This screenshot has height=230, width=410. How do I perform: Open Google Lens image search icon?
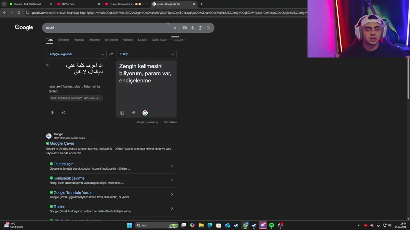pyautogui.click(x=201, y=28)
